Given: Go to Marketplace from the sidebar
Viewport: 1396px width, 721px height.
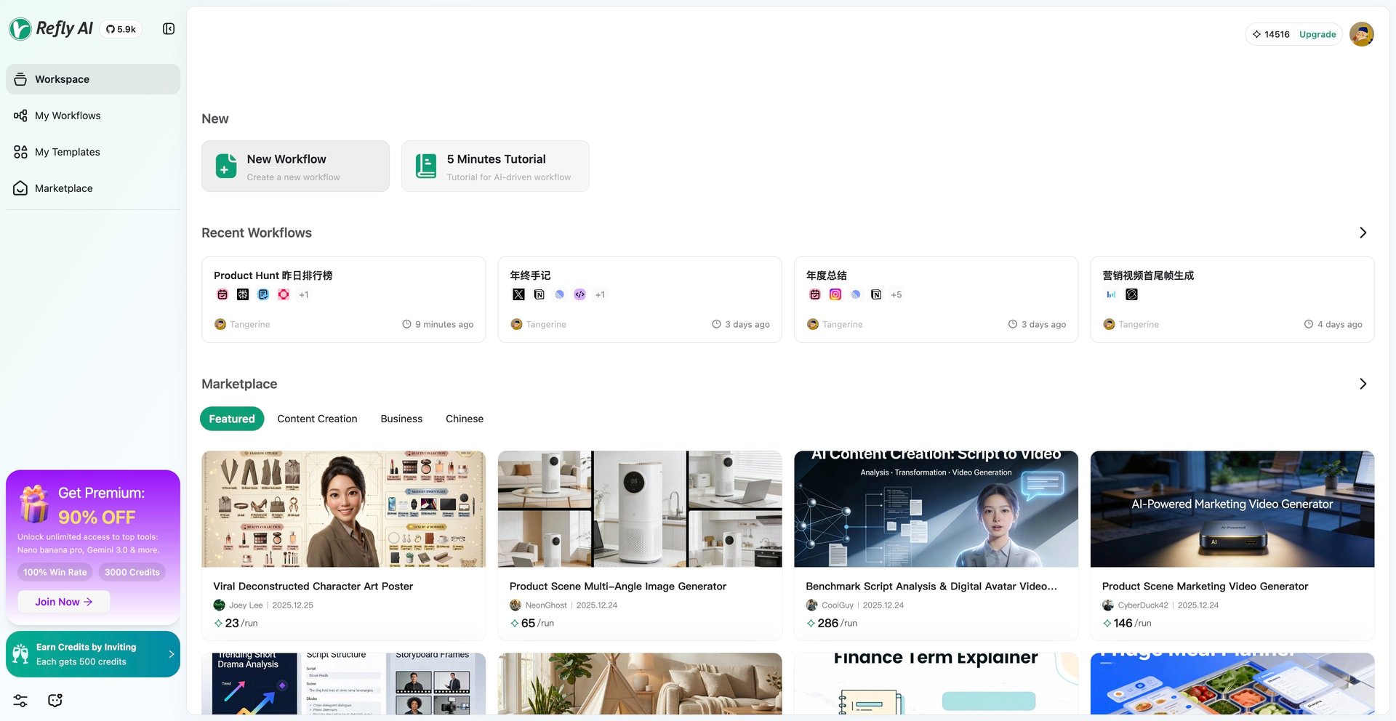Looking at the screenshot, I should coord(64,188).
